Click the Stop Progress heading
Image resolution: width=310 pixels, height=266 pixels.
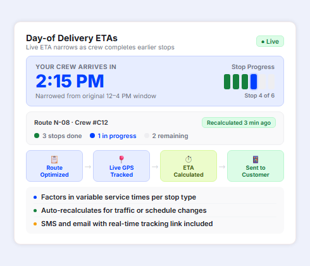(x=253, y=67)
